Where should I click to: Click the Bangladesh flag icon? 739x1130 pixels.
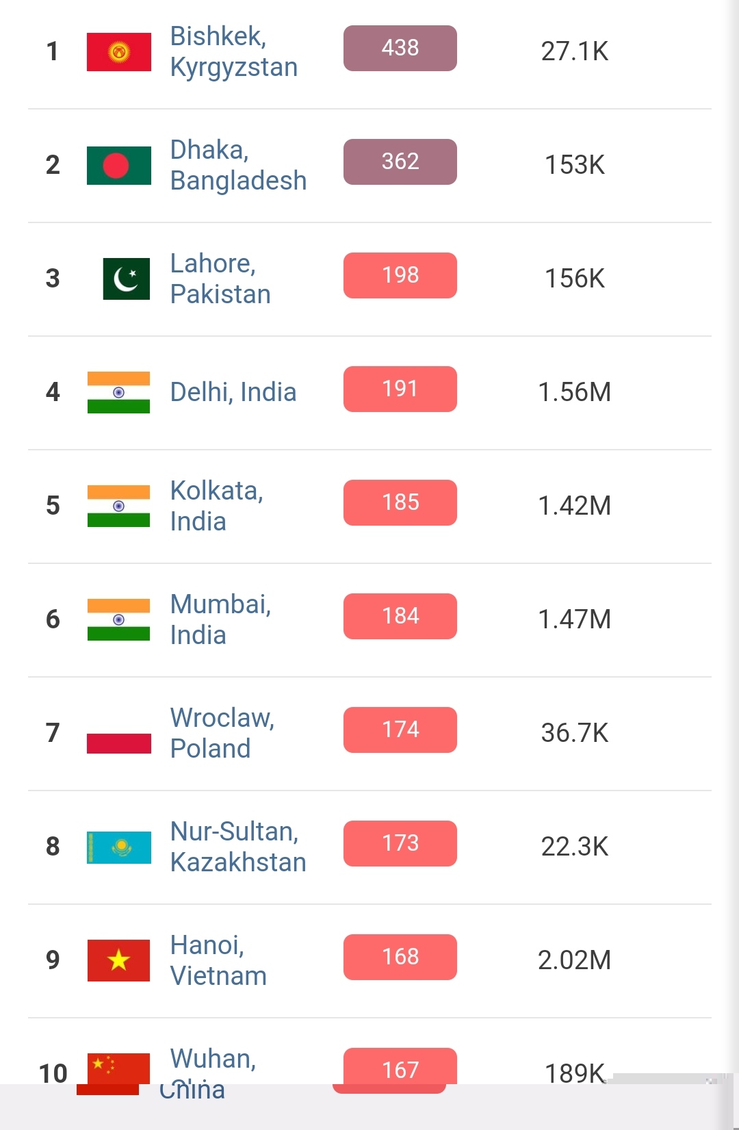click(x=118, y=166)
